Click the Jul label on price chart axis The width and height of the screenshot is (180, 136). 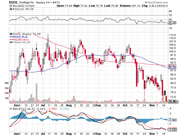(43, 105)
